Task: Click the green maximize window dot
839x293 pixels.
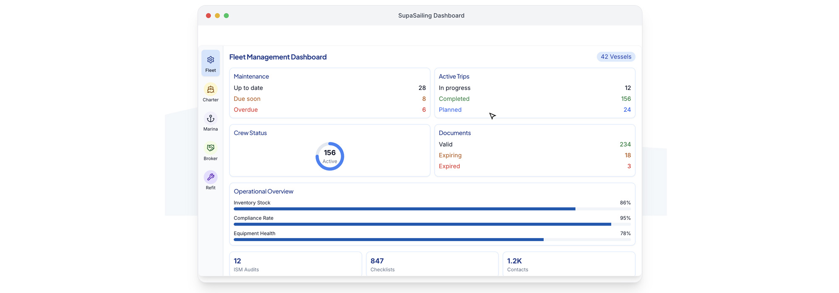Action: tap(227, 15)
